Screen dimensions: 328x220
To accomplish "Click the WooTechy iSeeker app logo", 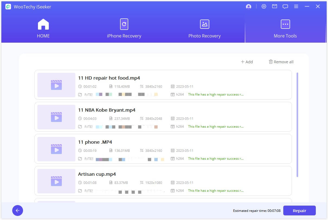I will 8,7.
